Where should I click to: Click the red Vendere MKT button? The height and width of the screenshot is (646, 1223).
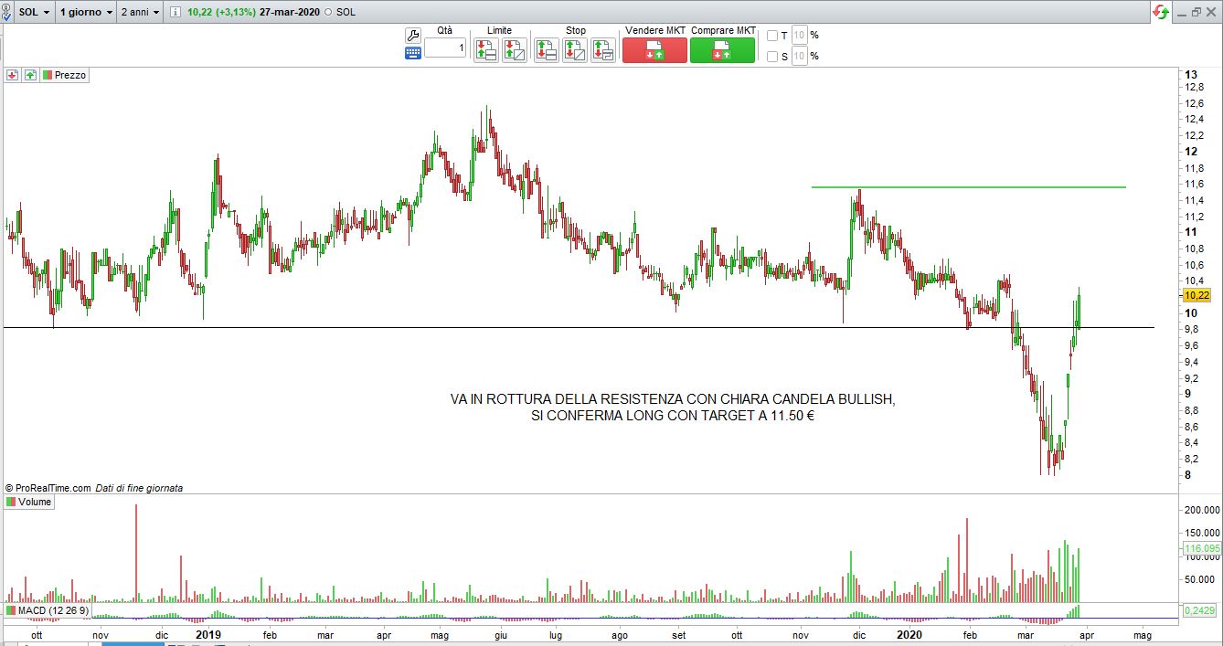(x=654, y=50)
